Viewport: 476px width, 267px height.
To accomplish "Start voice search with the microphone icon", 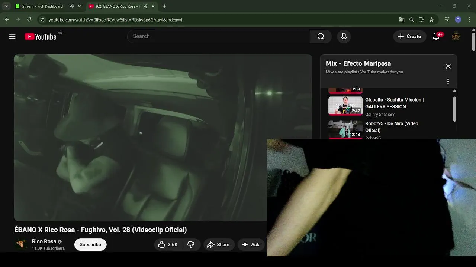I will tap(344, 36).
